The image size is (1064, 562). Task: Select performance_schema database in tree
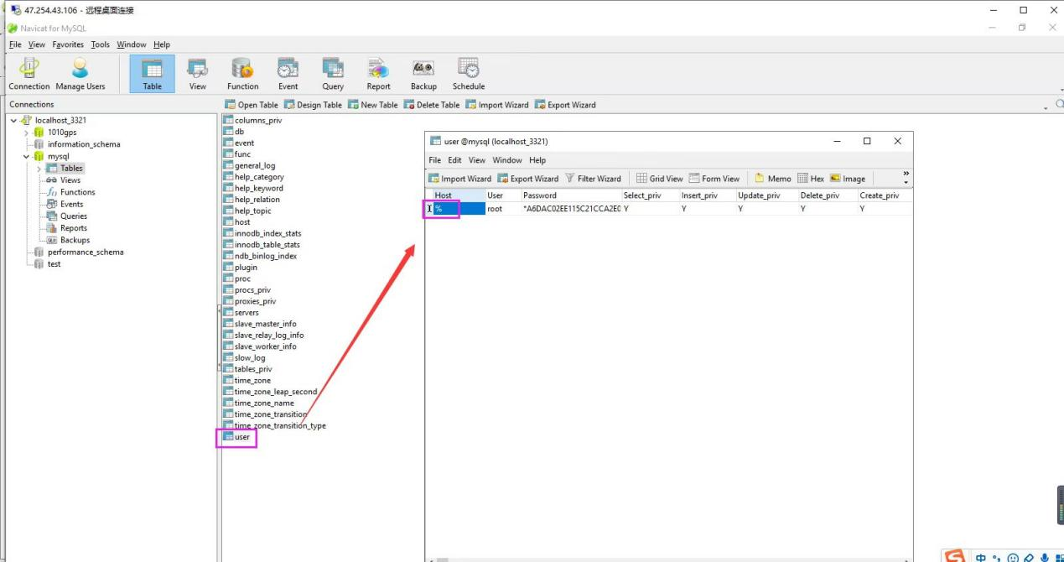tap(86, 252)
